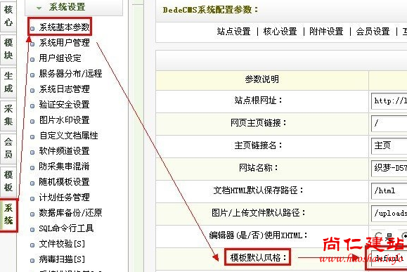Switch to 采集 vertical tab
Screen dimensions: 407x272
click(8, 115)
